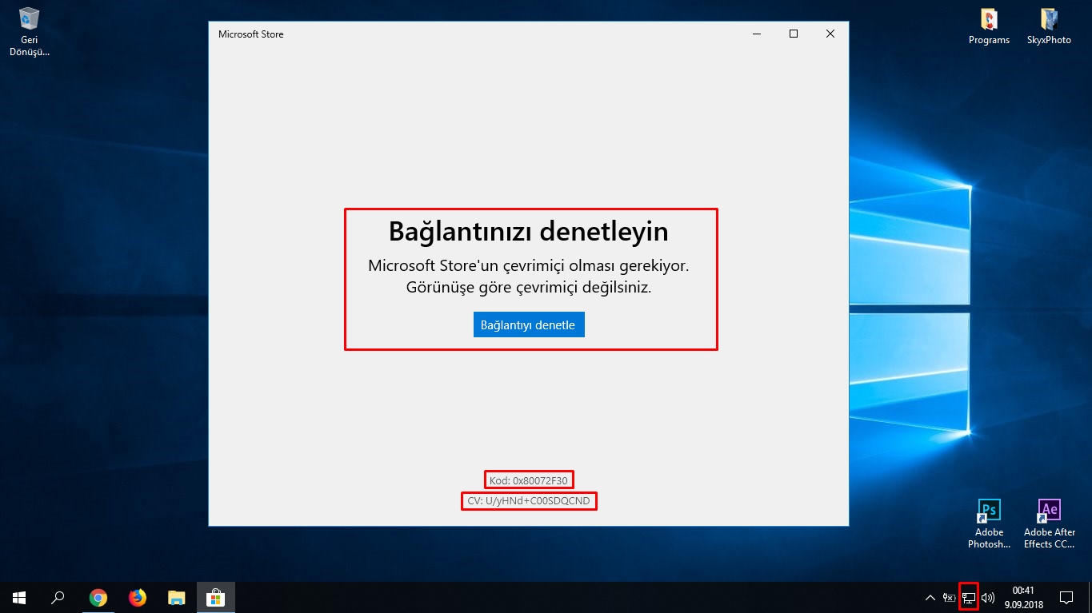This screenshot has width=1092, height=613.
Task: Click the Bağlantıyı denetle button
Action: (529, 324)
